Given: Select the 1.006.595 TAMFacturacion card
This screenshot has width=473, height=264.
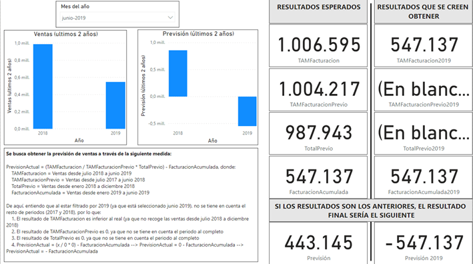Looking at the screenshot, I should click(318, 46).
